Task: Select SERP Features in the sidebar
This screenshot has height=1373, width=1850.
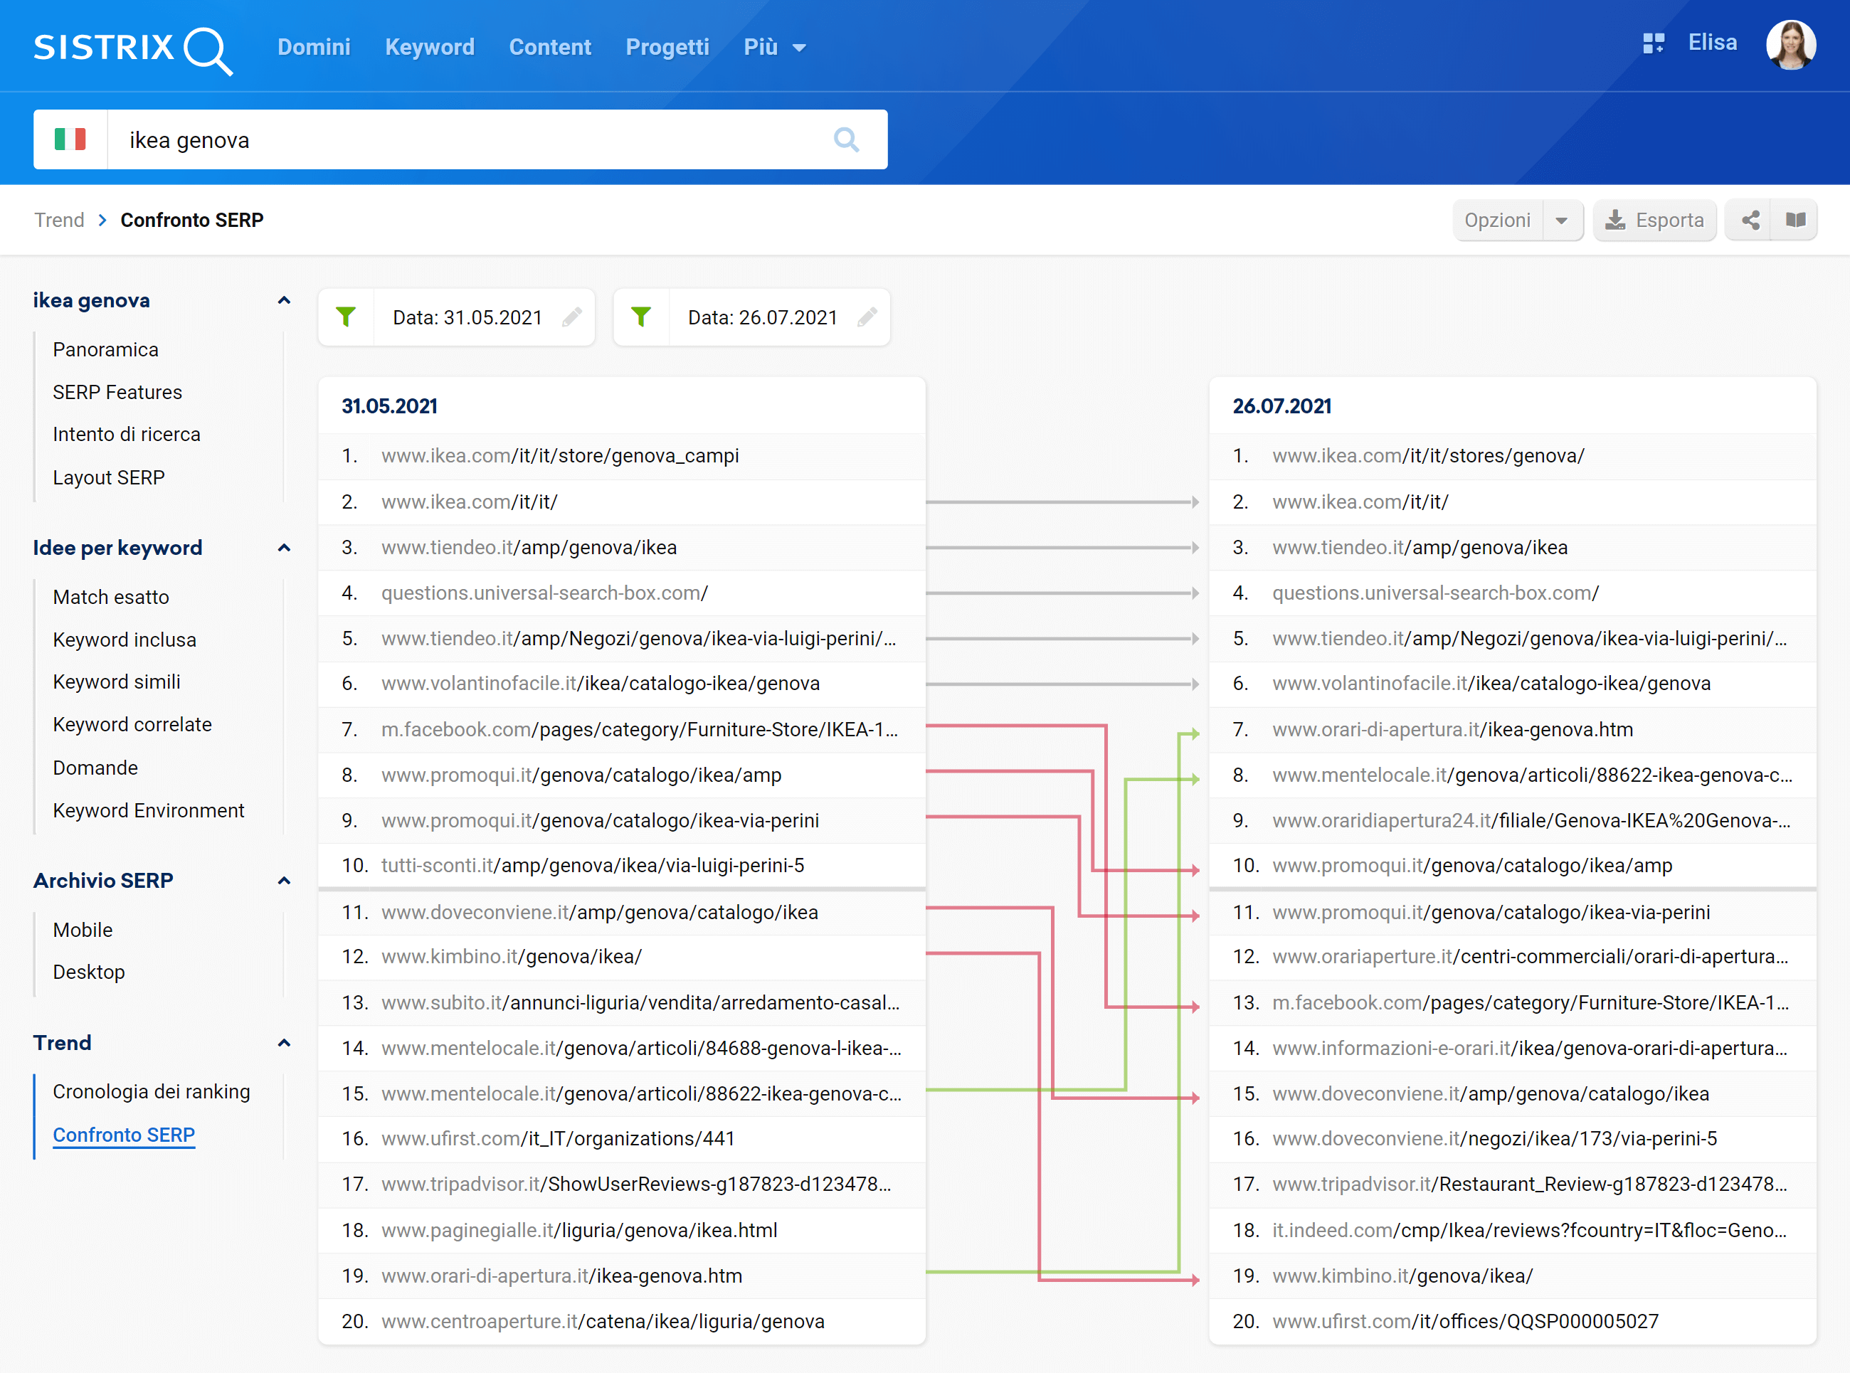Action: [117, 392]
